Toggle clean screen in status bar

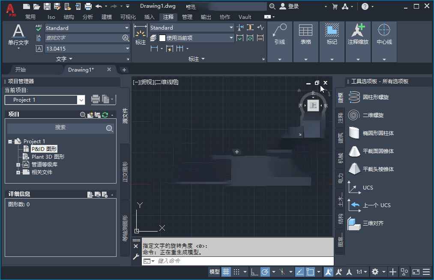[416, 272]
